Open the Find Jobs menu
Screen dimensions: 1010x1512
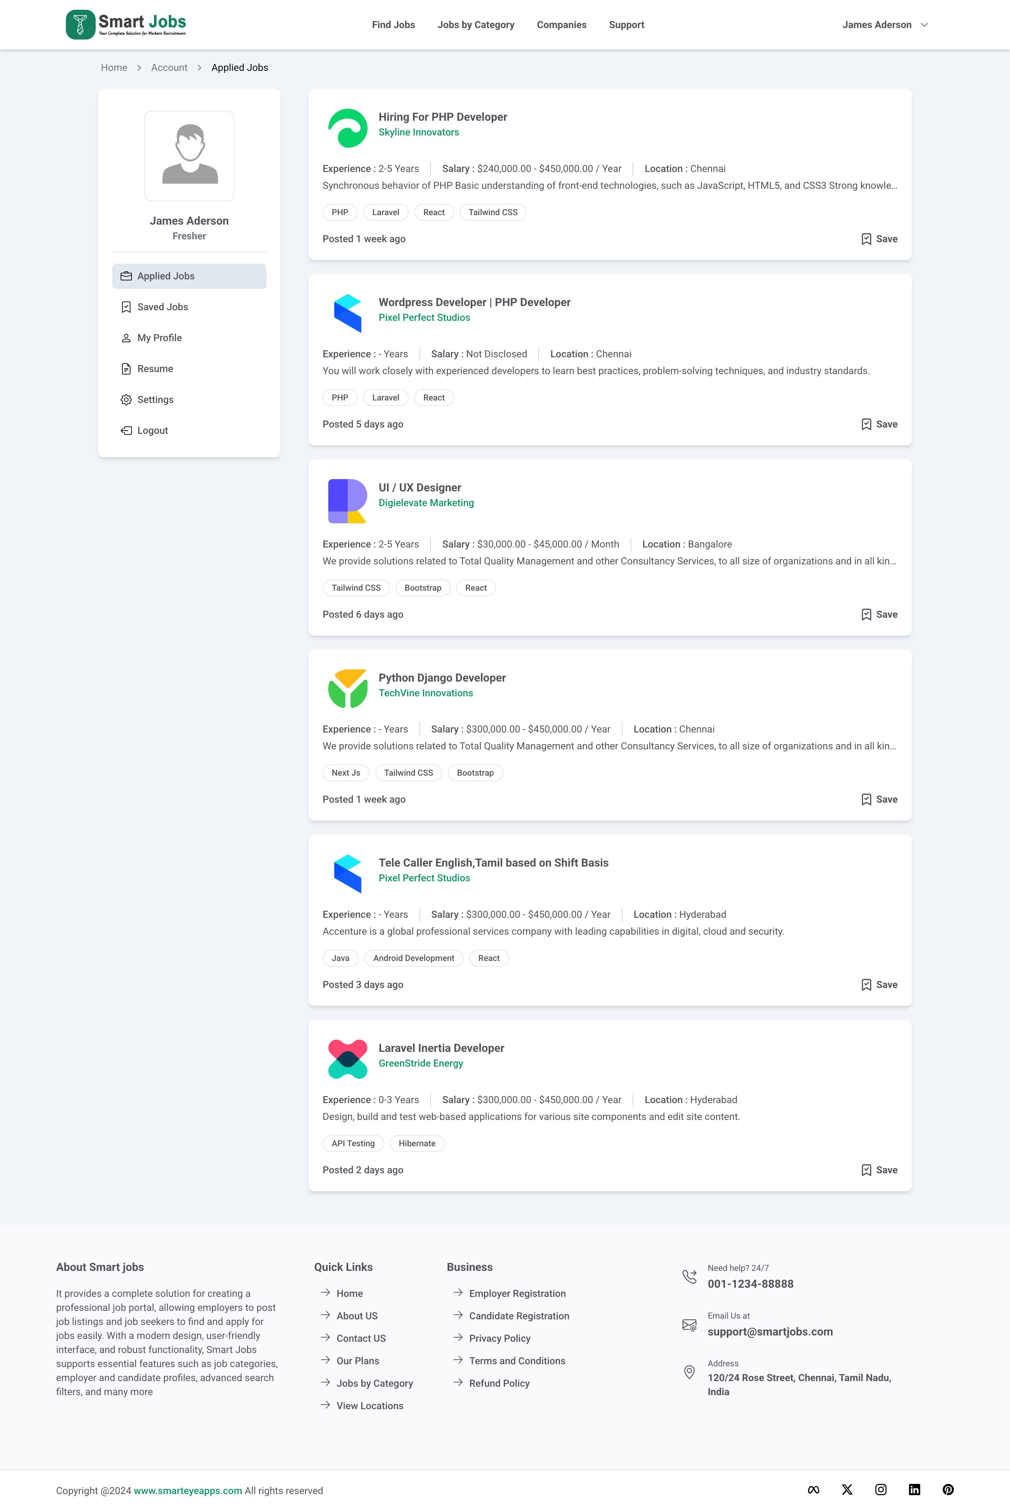coord(393,25)
